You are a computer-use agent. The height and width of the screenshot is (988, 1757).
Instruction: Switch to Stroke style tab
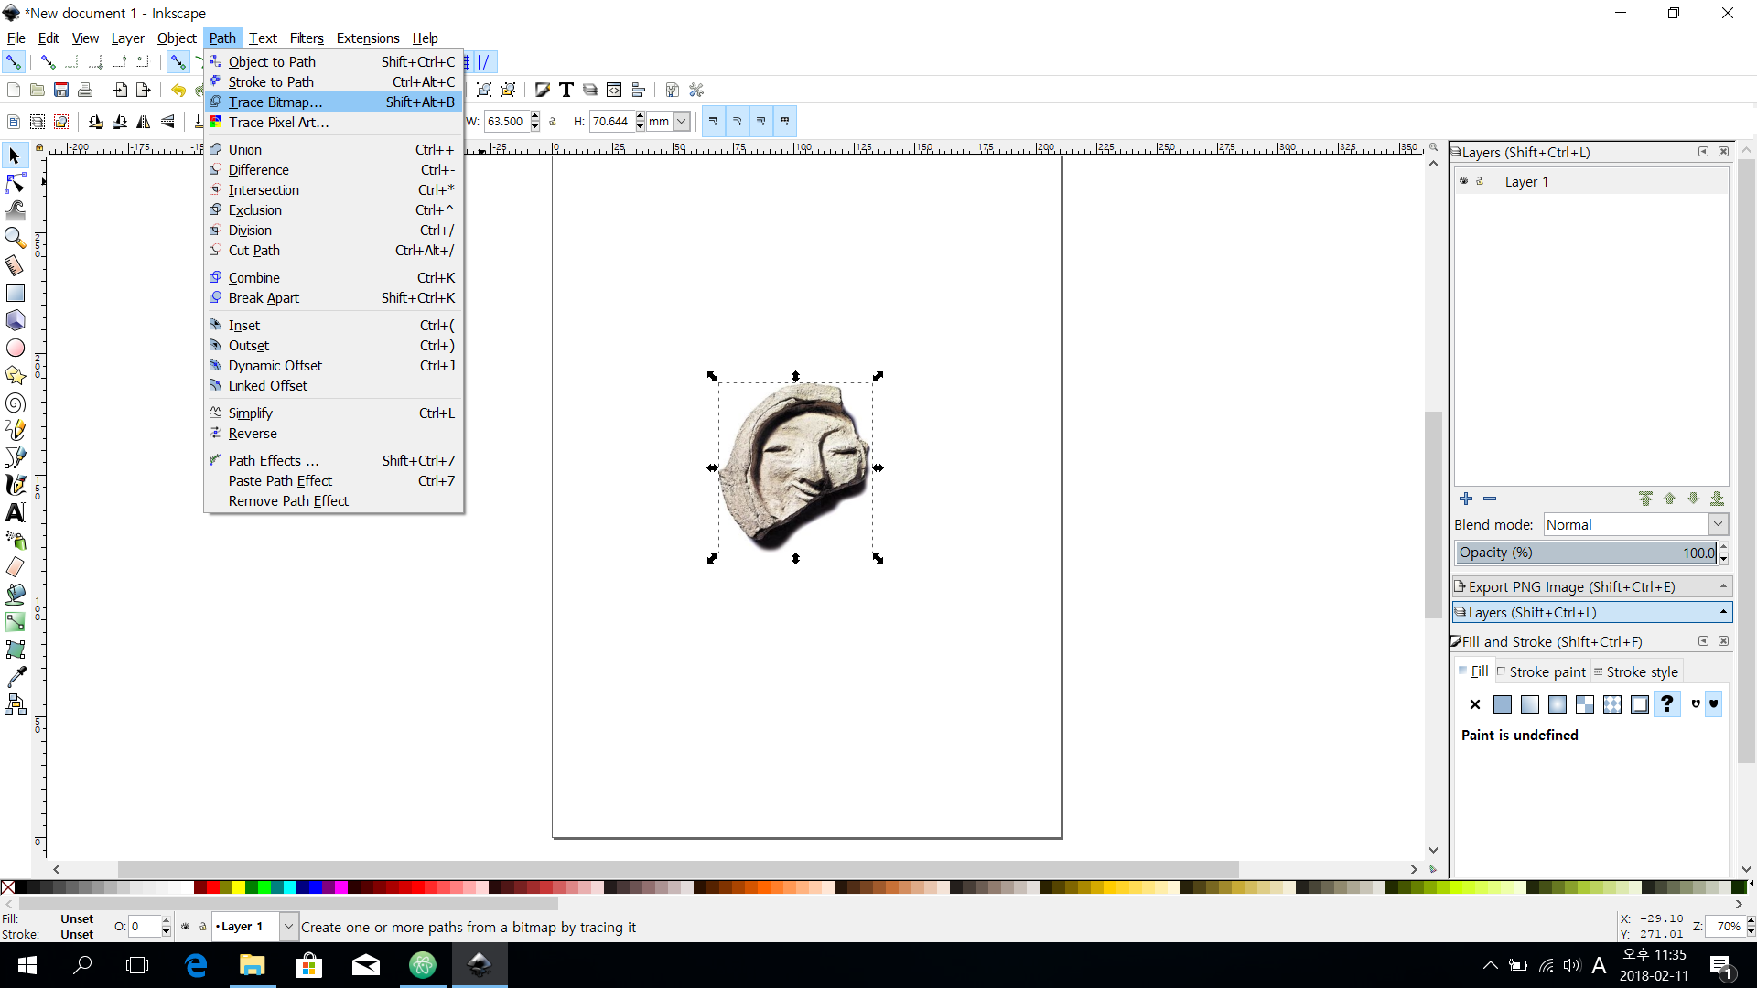point(1636,671)
